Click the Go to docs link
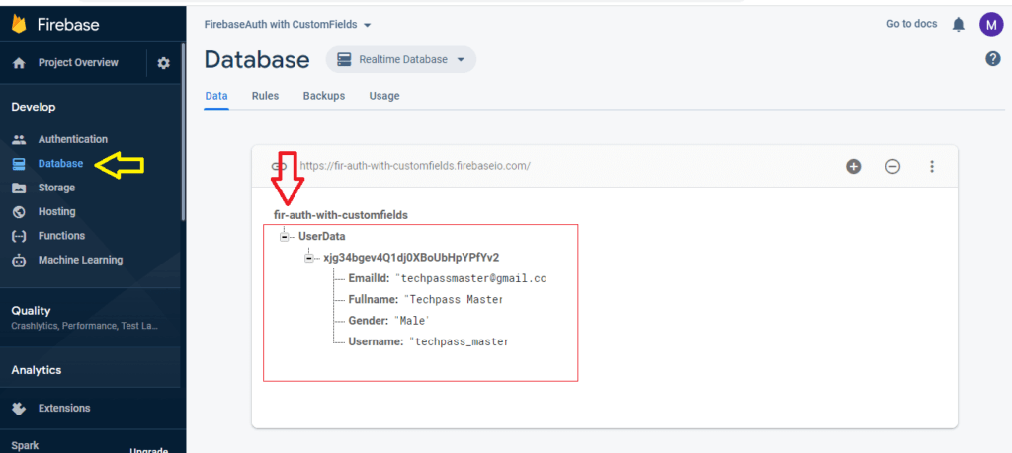 click(911, 24)
